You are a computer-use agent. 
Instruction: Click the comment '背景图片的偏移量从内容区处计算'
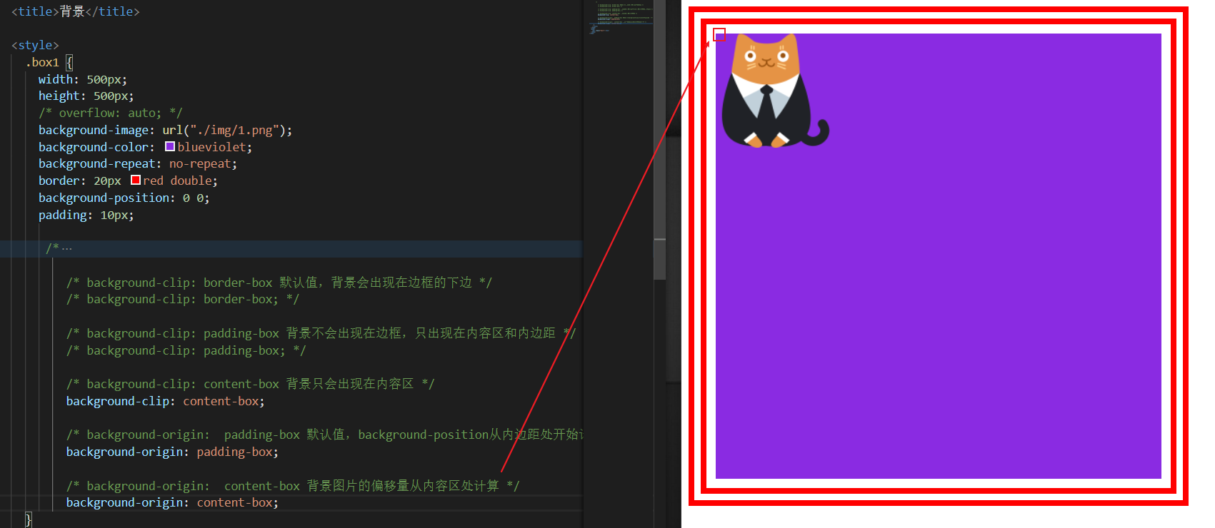(x=403, y=486)
